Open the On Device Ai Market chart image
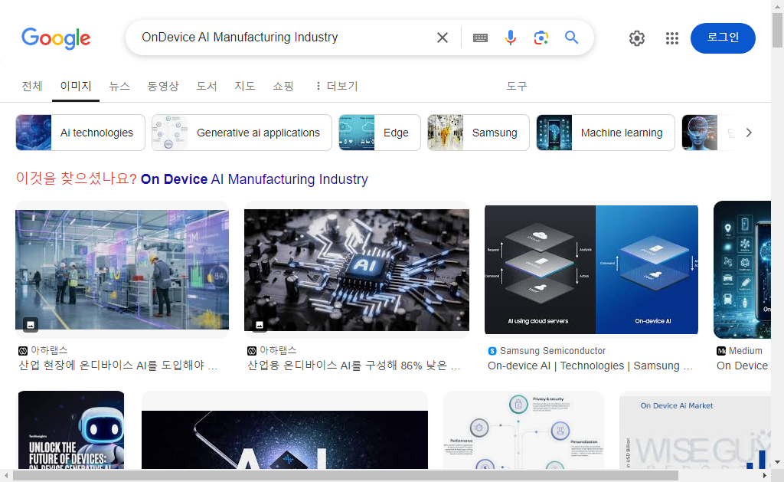Viewport: 784px width, 482px height. [x=695, y=430]
